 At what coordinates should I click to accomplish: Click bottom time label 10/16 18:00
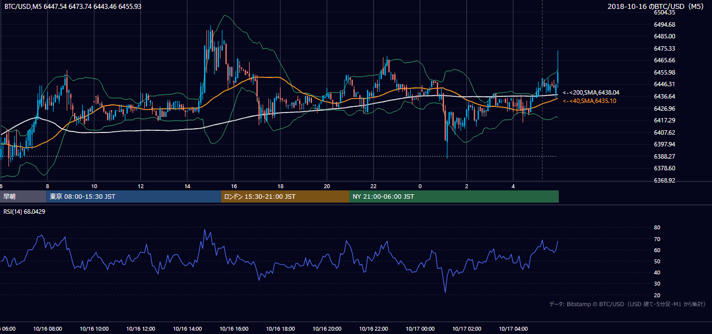click(x=280, y=329)
